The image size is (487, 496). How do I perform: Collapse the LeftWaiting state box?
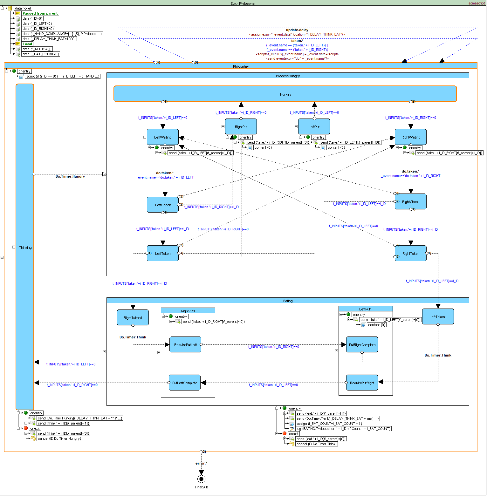[x=145, y=137]
